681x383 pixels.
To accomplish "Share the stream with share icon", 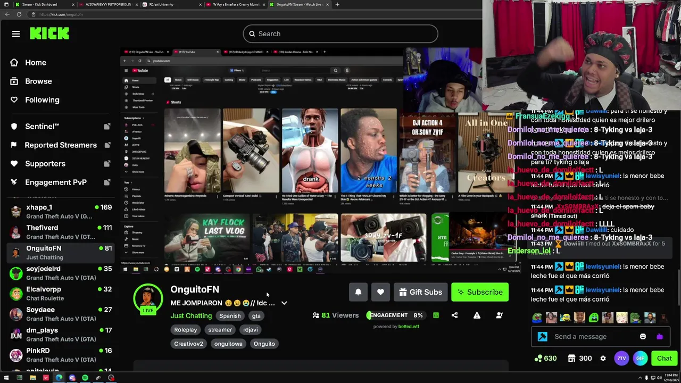I will tap(454, 315).
